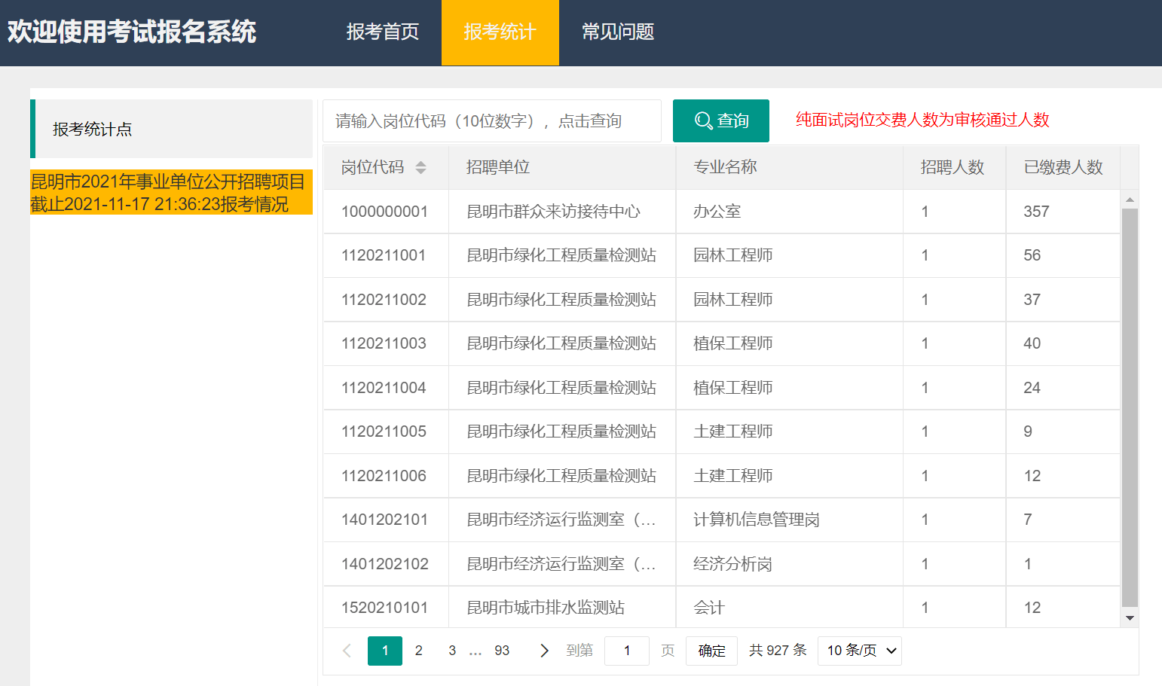Click 确定 to jump to page
This screenshot has width=1162, height=686.
pyautogui.click(x=711, y=651)
